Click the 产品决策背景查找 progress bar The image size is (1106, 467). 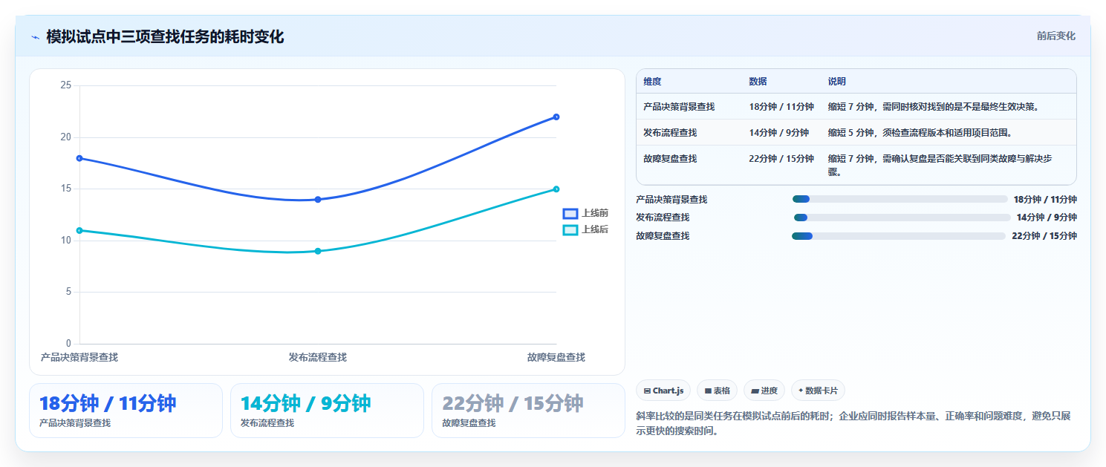900,199
